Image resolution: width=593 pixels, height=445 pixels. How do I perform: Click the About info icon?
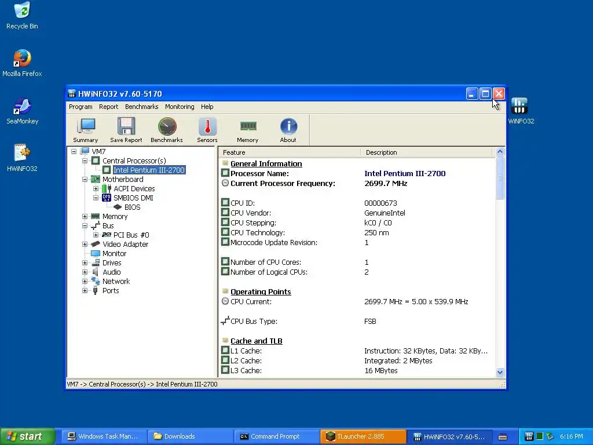(288, 130)
